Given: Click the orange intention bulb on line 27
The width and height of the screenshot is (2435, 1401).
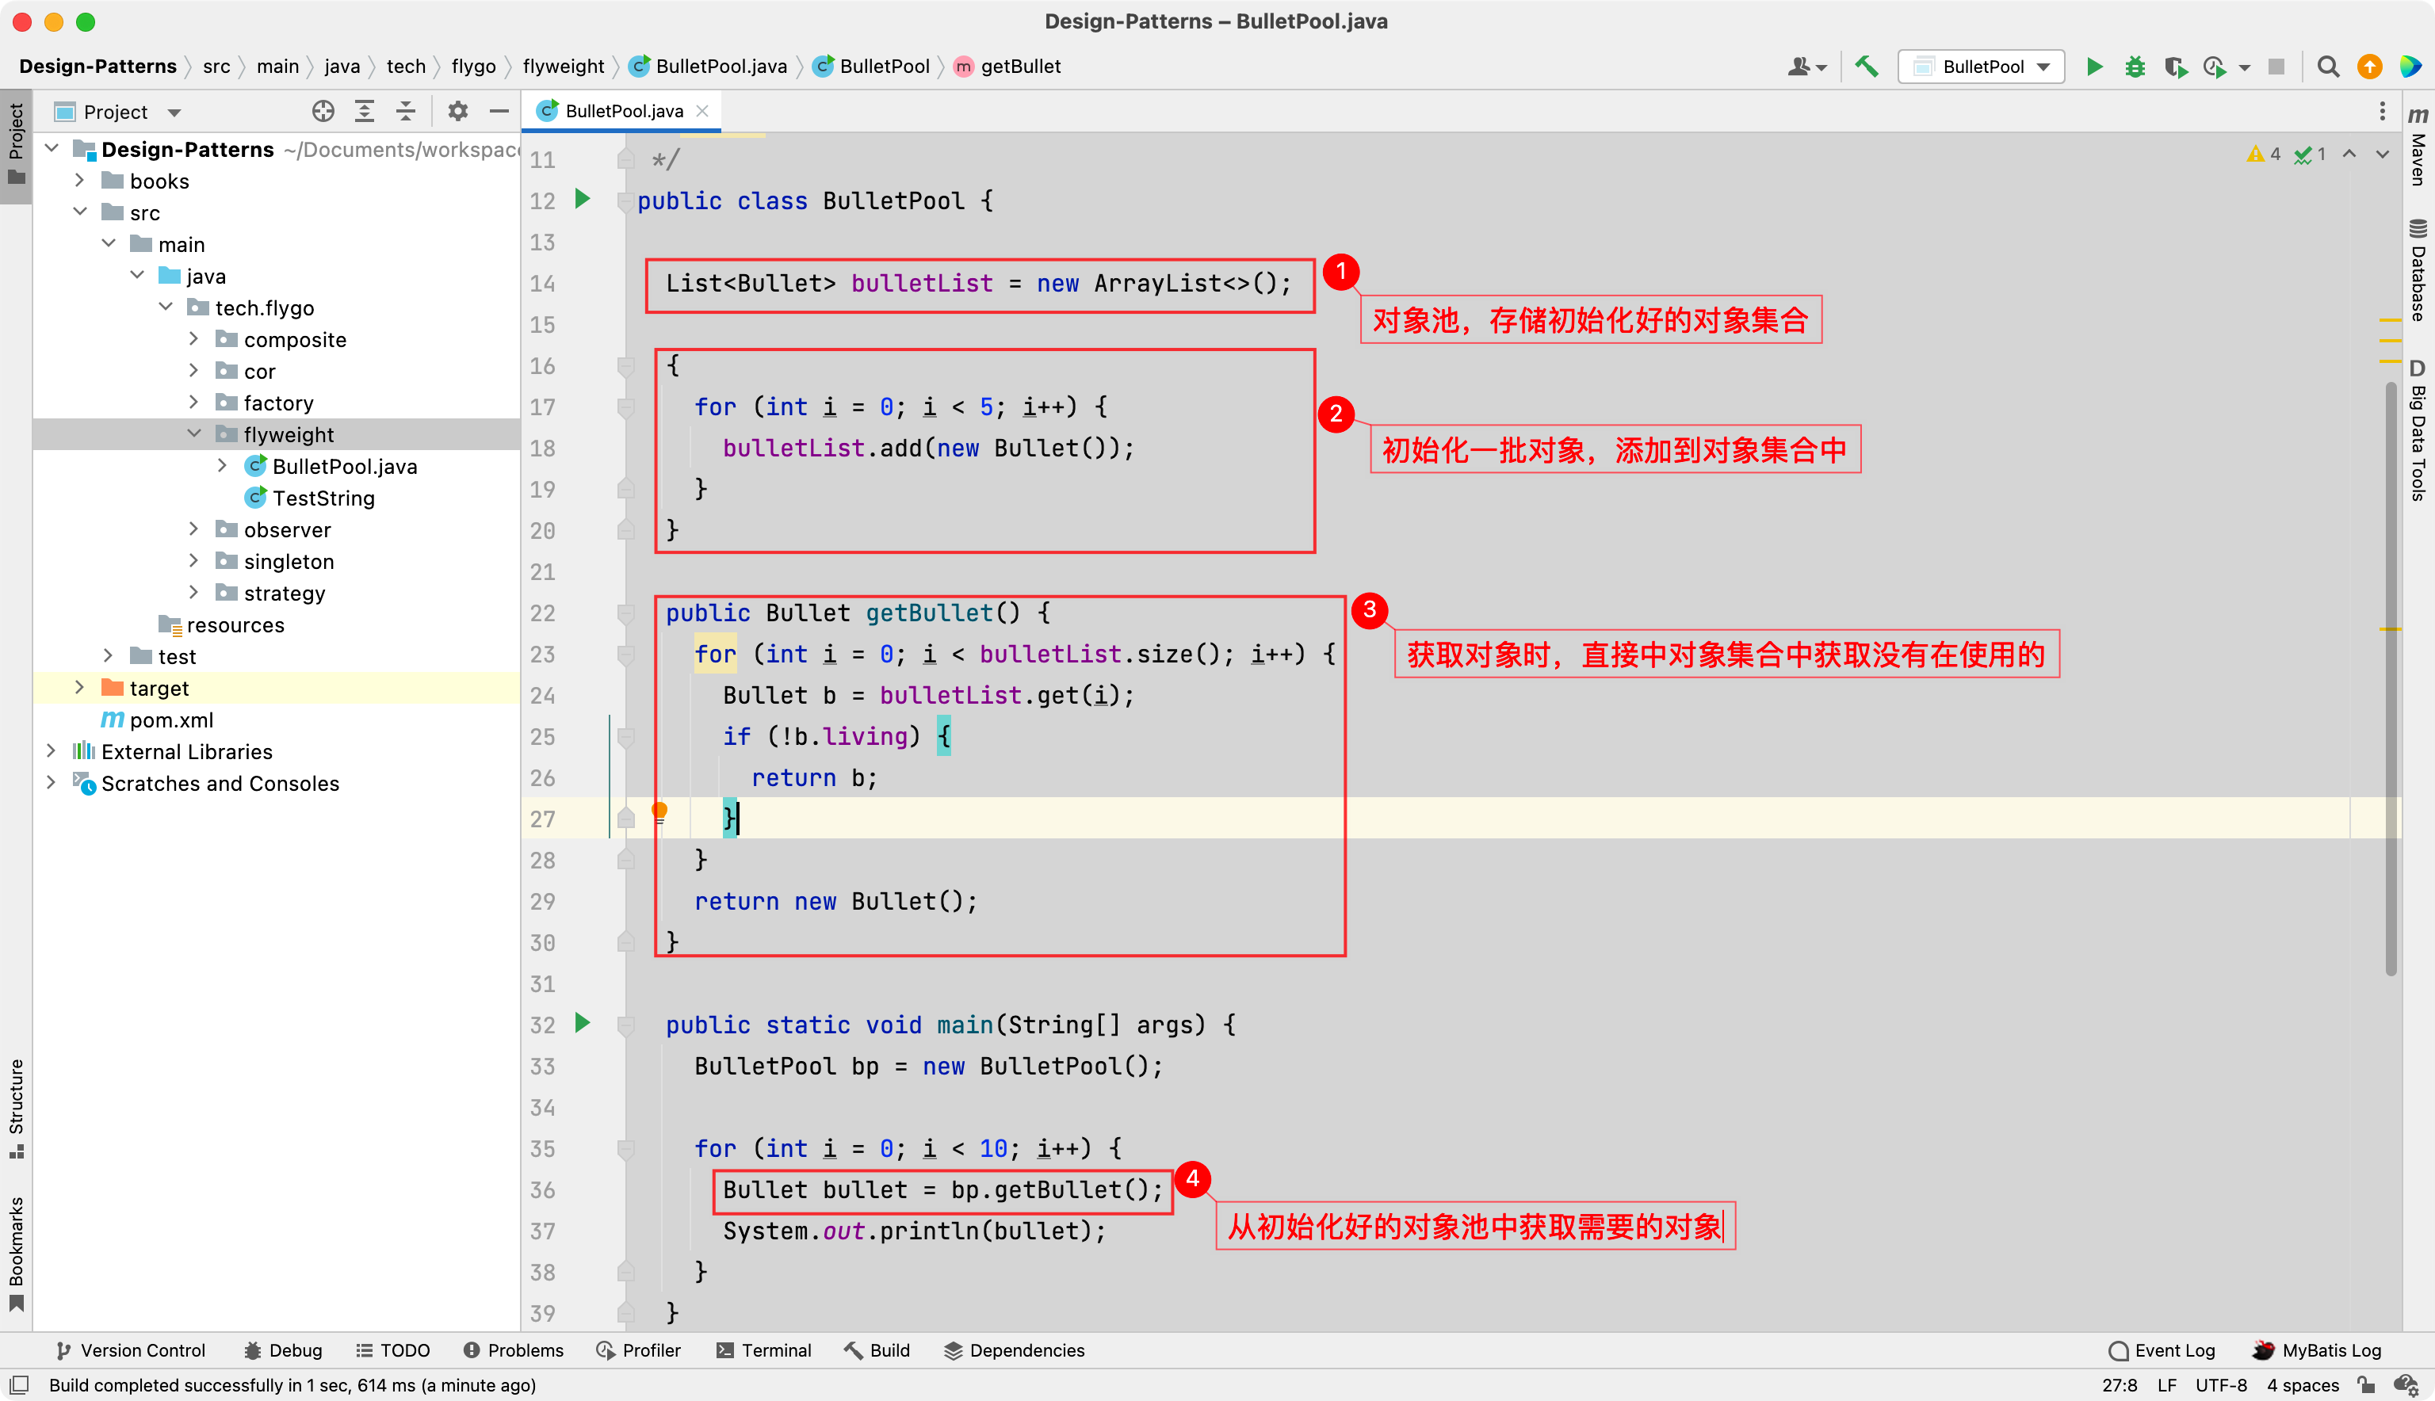Looking at the screenshot, I should 659,811.
